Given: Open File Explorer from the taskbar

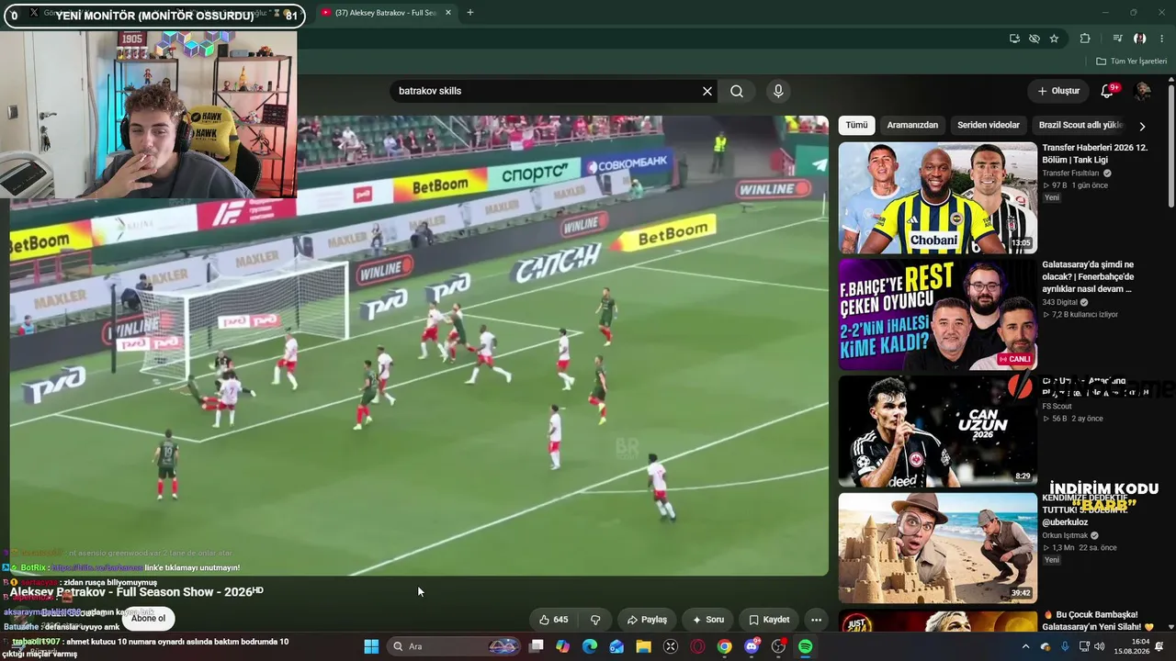Looking at the screenshot, I should pos(644,646).
